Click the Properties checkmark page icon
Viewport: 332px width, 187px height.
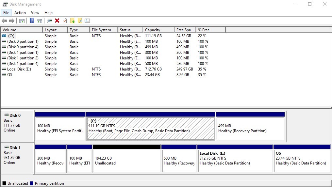[65, 21]
